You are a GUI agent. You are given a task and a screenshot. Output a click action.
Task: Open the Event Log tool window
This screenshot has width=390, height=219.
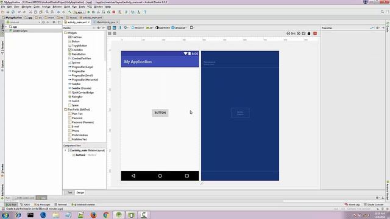(x=352, y=204)
